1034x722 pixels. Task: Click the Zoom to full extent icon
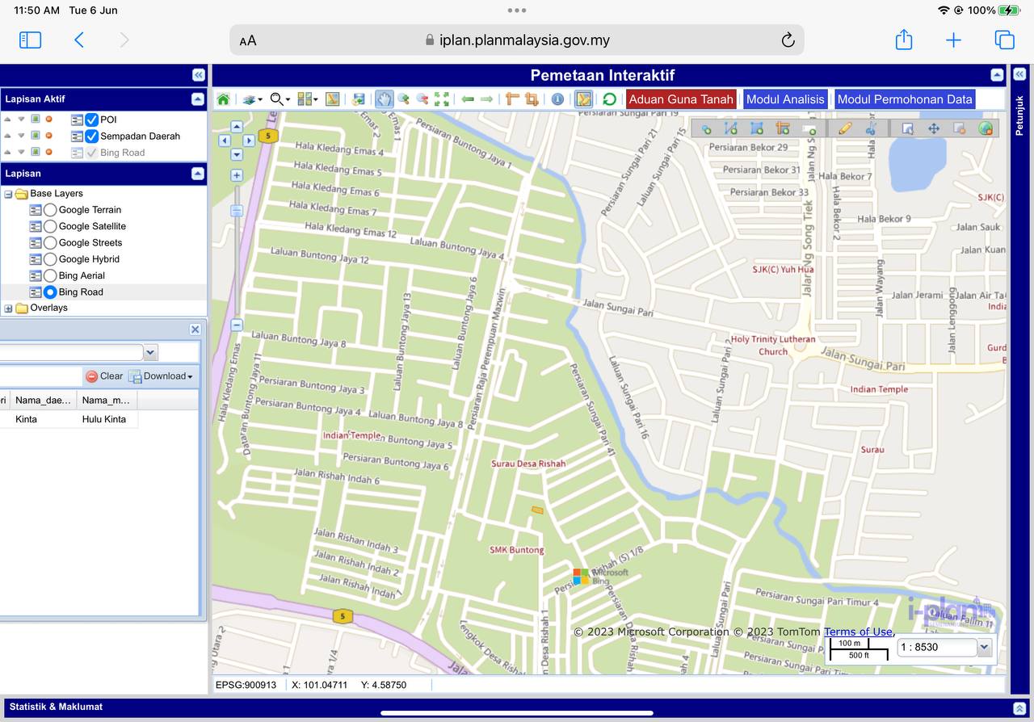click(x=441, y=99)
